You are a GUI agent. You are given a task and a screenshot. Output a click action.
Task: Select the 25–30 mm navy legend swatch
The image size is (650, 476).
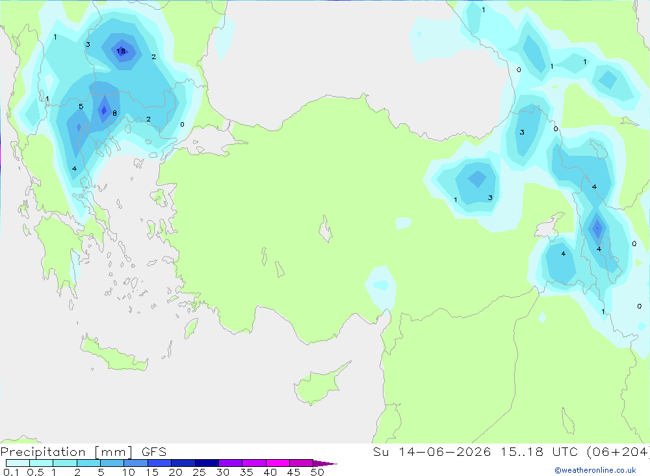coord(207,463)
